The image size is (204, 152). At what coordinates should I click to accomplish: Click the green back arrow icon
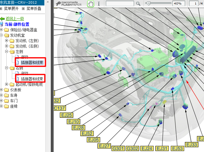[2, 19]
